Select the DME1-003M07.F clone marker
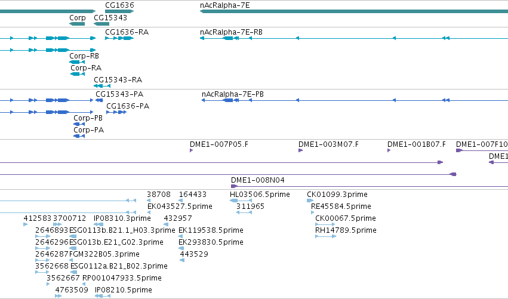 tap(300, 150)
